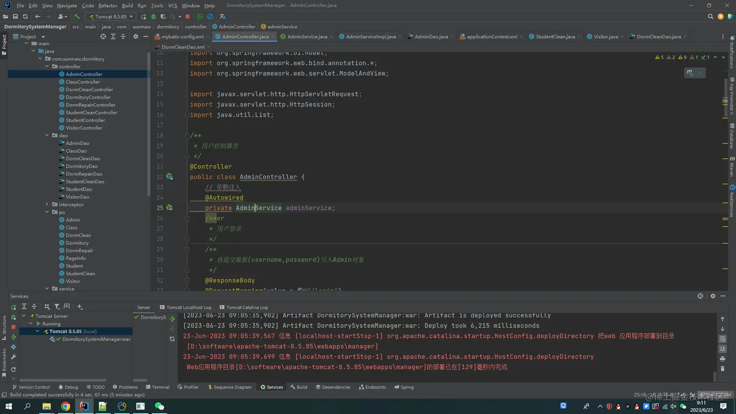Image resolution: width=736 pixels, height=414 pixels.
Task: Collapse the dao package folder
Action: pos(47,136)
